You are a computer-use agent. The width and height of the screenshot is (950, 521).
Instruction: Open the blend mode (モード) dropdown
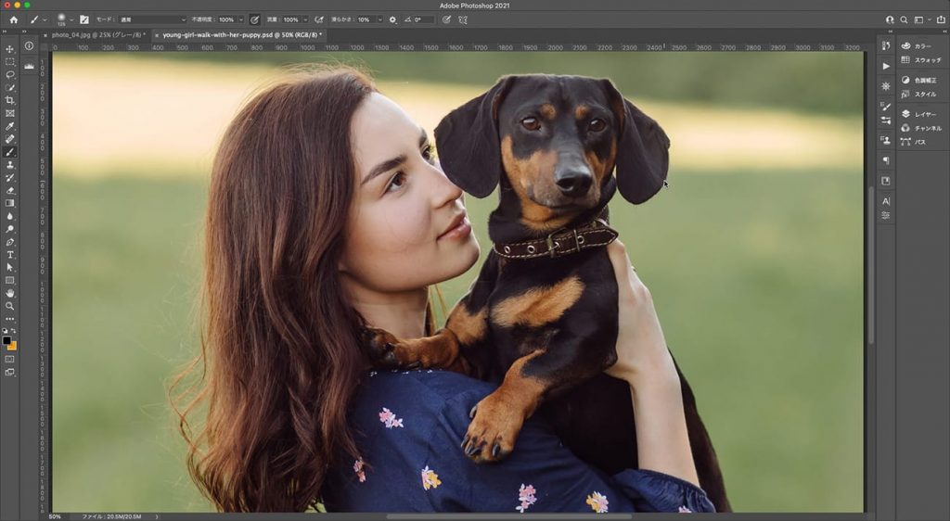152,19
